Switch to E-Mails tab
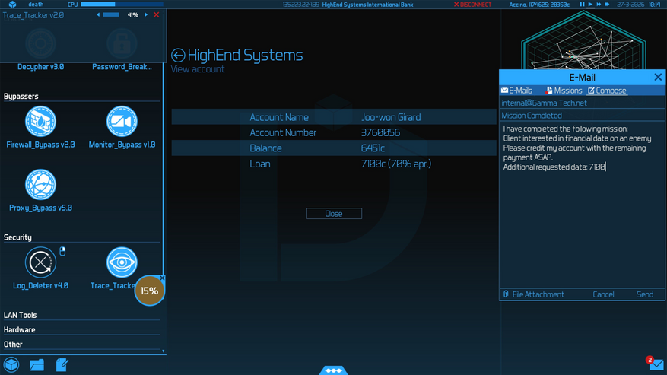 [516, 91]
